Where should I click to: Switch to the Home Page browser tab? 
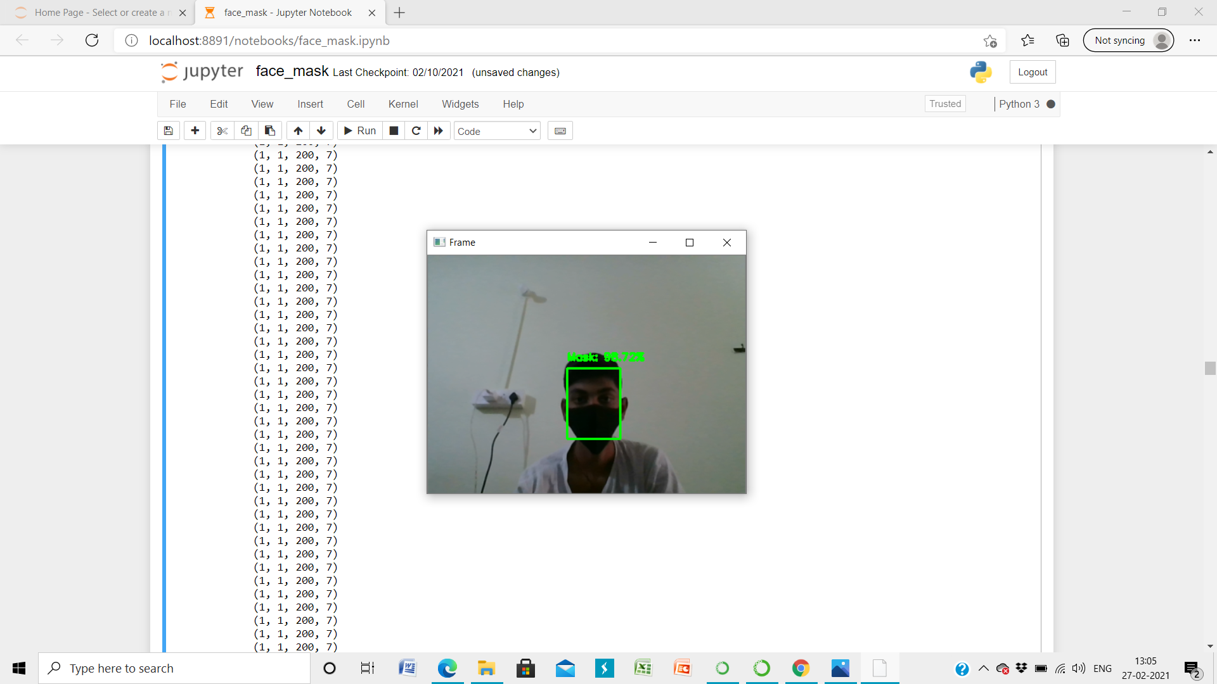(x=95, y=13)
